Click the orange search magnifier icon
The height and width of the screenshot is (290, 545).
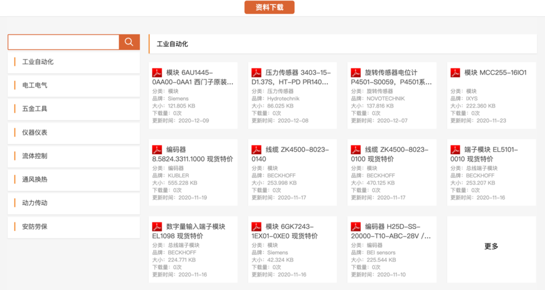click(129, 42)
